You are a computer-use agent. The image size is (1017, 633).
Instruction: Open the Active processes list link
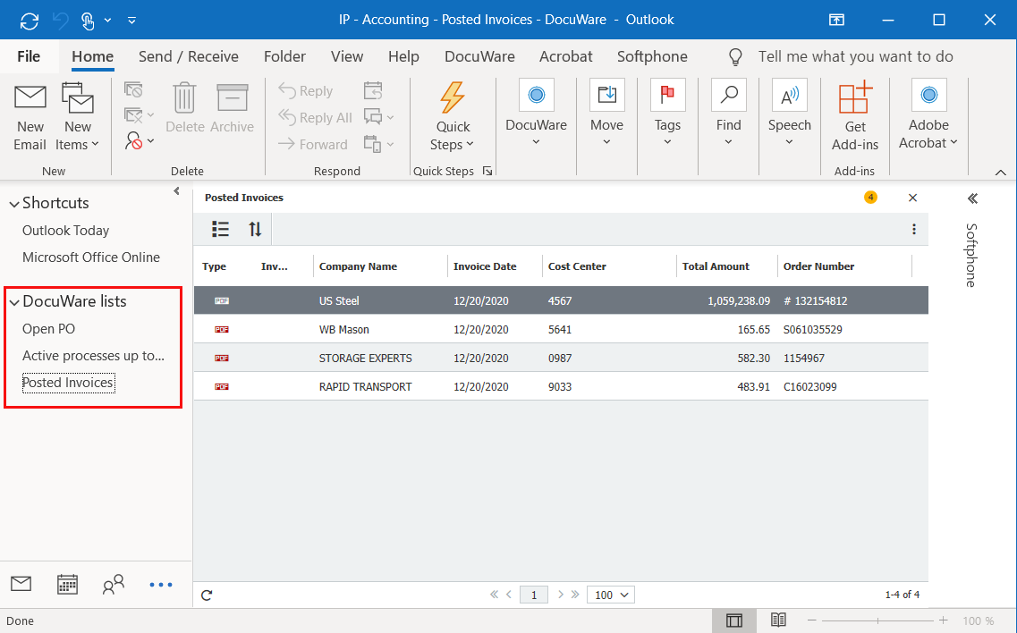click(93, 356)
